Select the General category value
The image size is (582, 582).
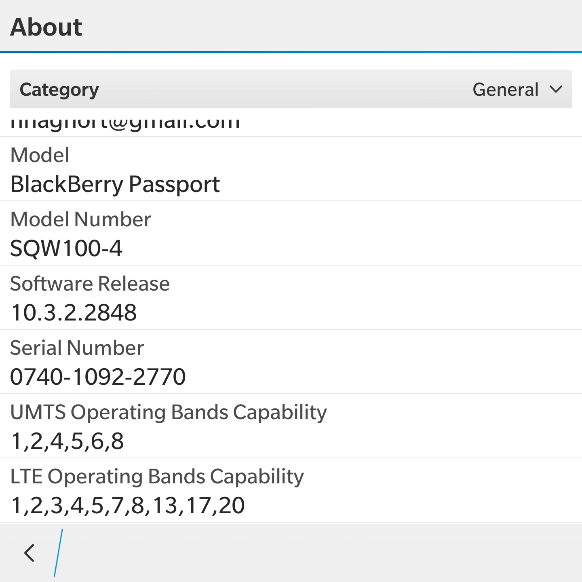click(506, 89)
